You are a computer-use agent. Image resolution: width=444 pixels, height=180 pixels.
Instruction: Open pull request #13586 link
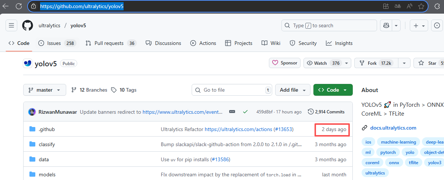(220, 159)
